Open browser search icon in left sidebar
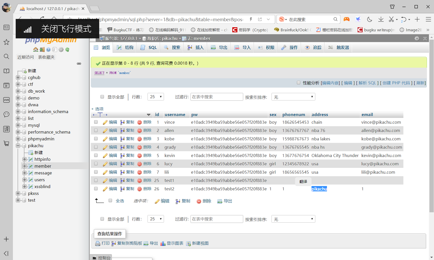 click(6, 56)
